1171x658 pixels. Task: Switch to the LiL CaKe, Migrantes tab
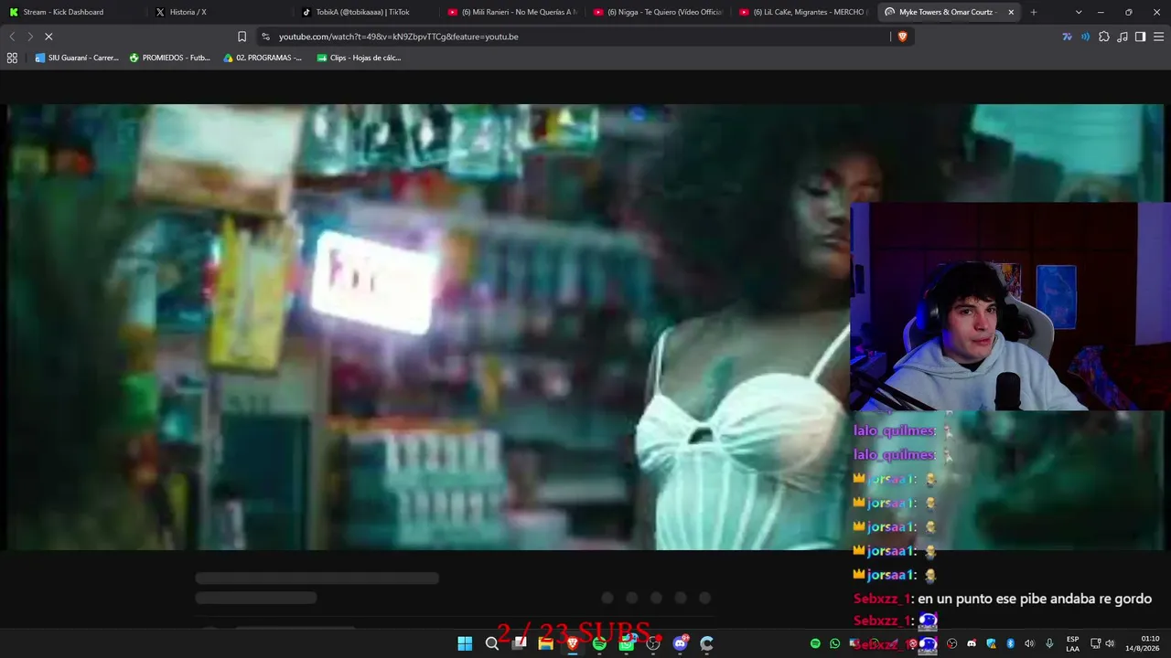[x=803, y=12]
